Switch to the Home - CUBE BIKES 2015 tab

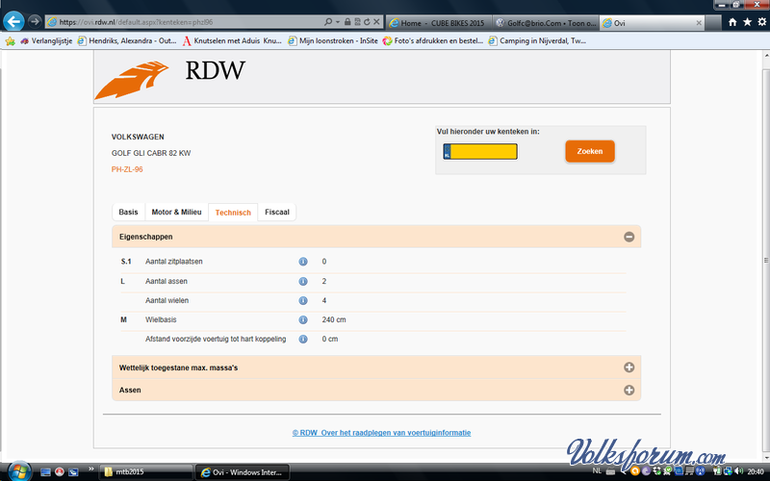(438, 23)
